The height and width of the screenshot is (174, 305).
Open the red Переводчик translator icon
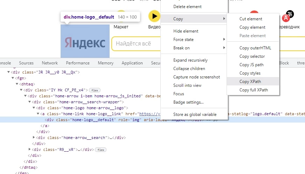click(x=286, y=18)
